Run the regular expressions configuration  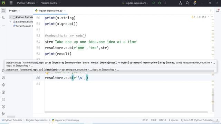[x=153, y=3]
